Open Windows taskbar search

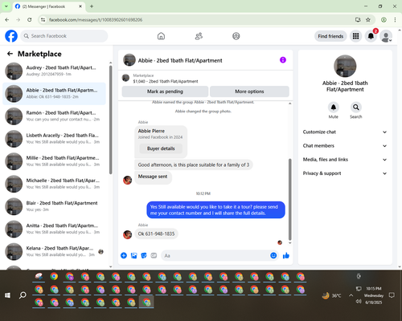23,295
